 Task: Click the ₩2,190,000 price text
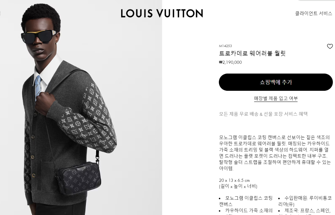[230, 62]
